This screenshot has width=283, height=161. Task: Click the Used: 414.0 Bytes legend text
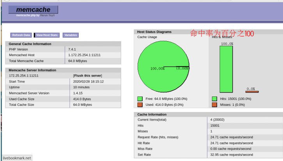(x=164, y=105)
